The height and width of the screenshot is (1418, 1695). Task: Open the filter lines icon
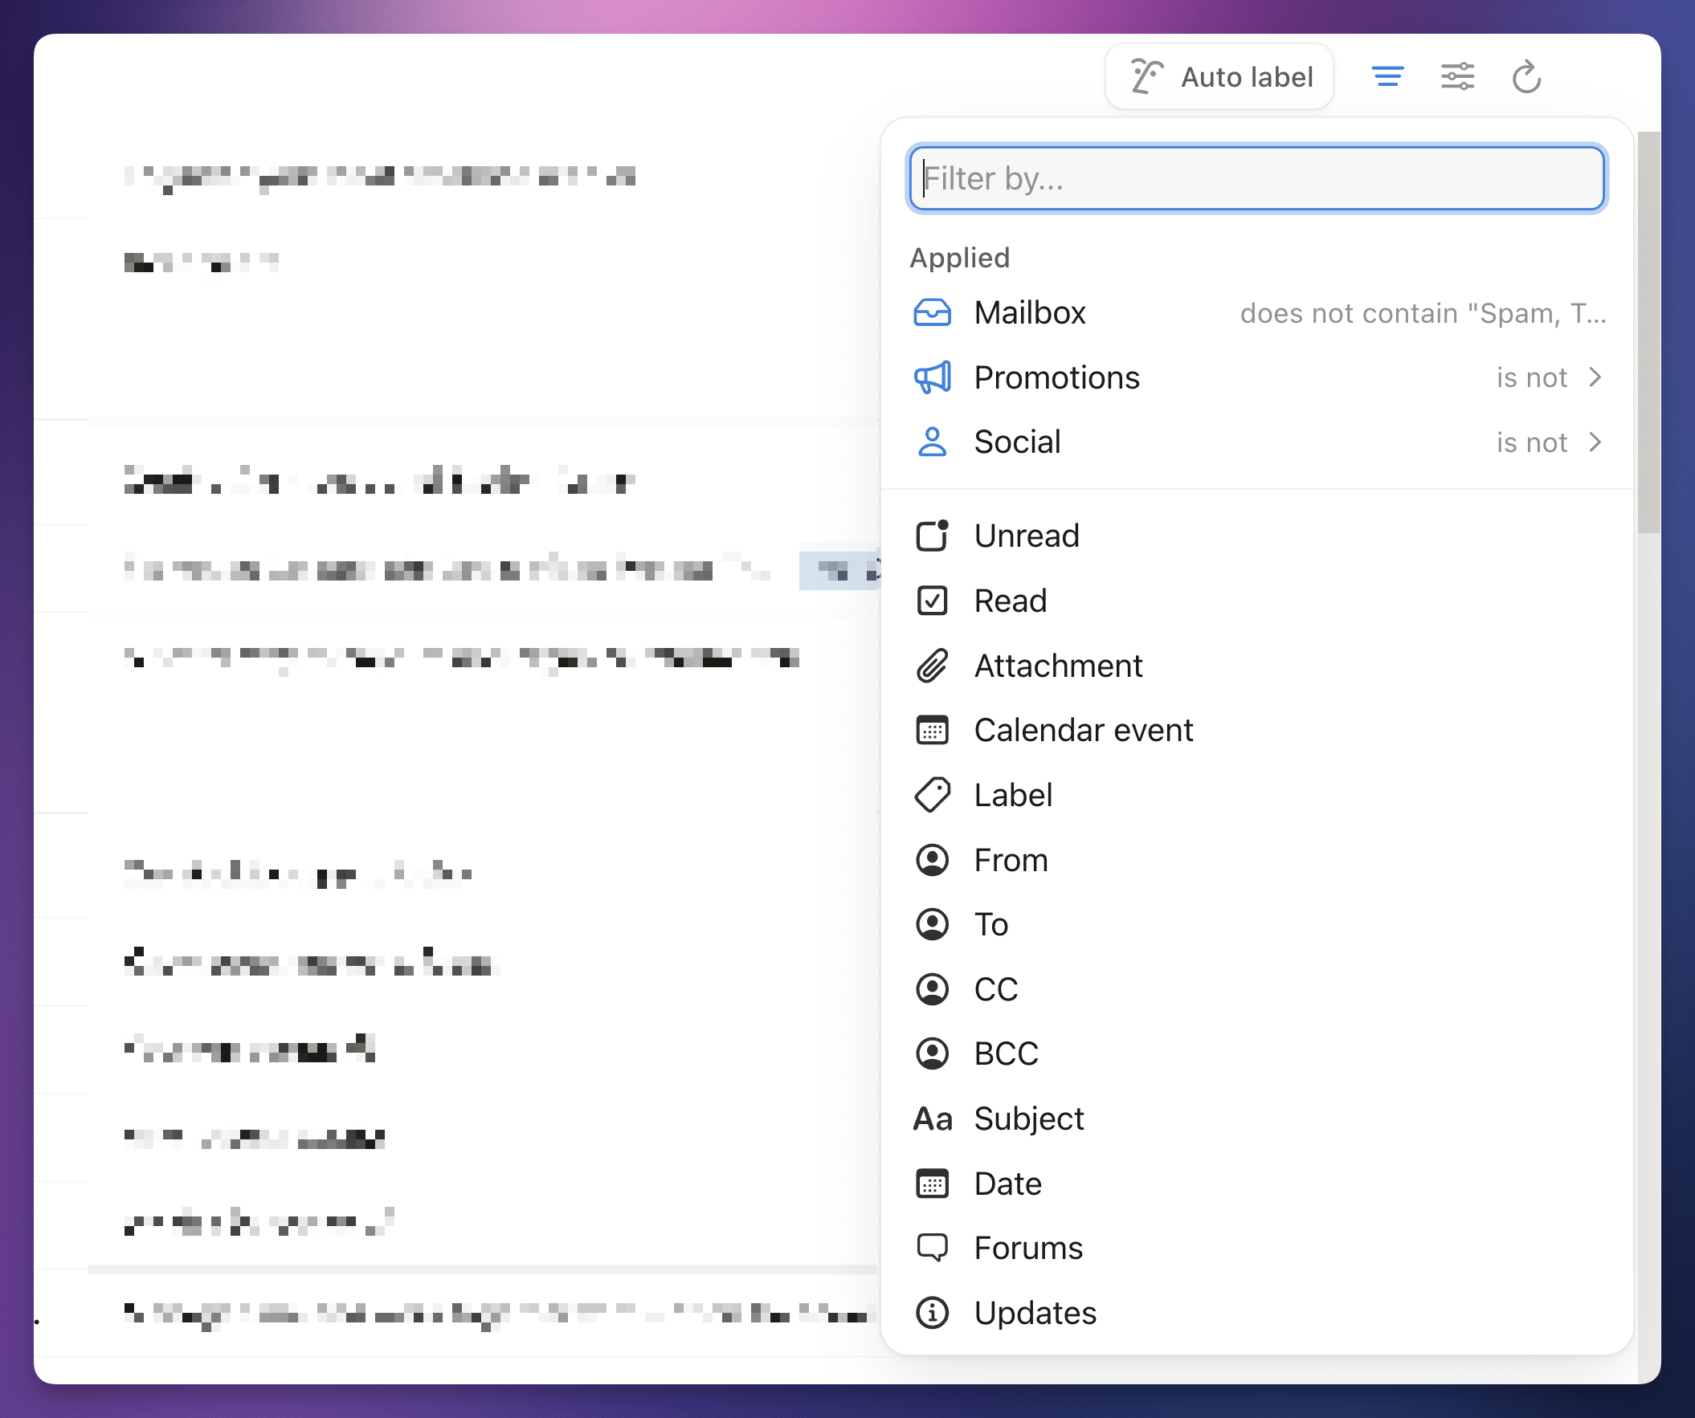click(x=1387, y=77)
